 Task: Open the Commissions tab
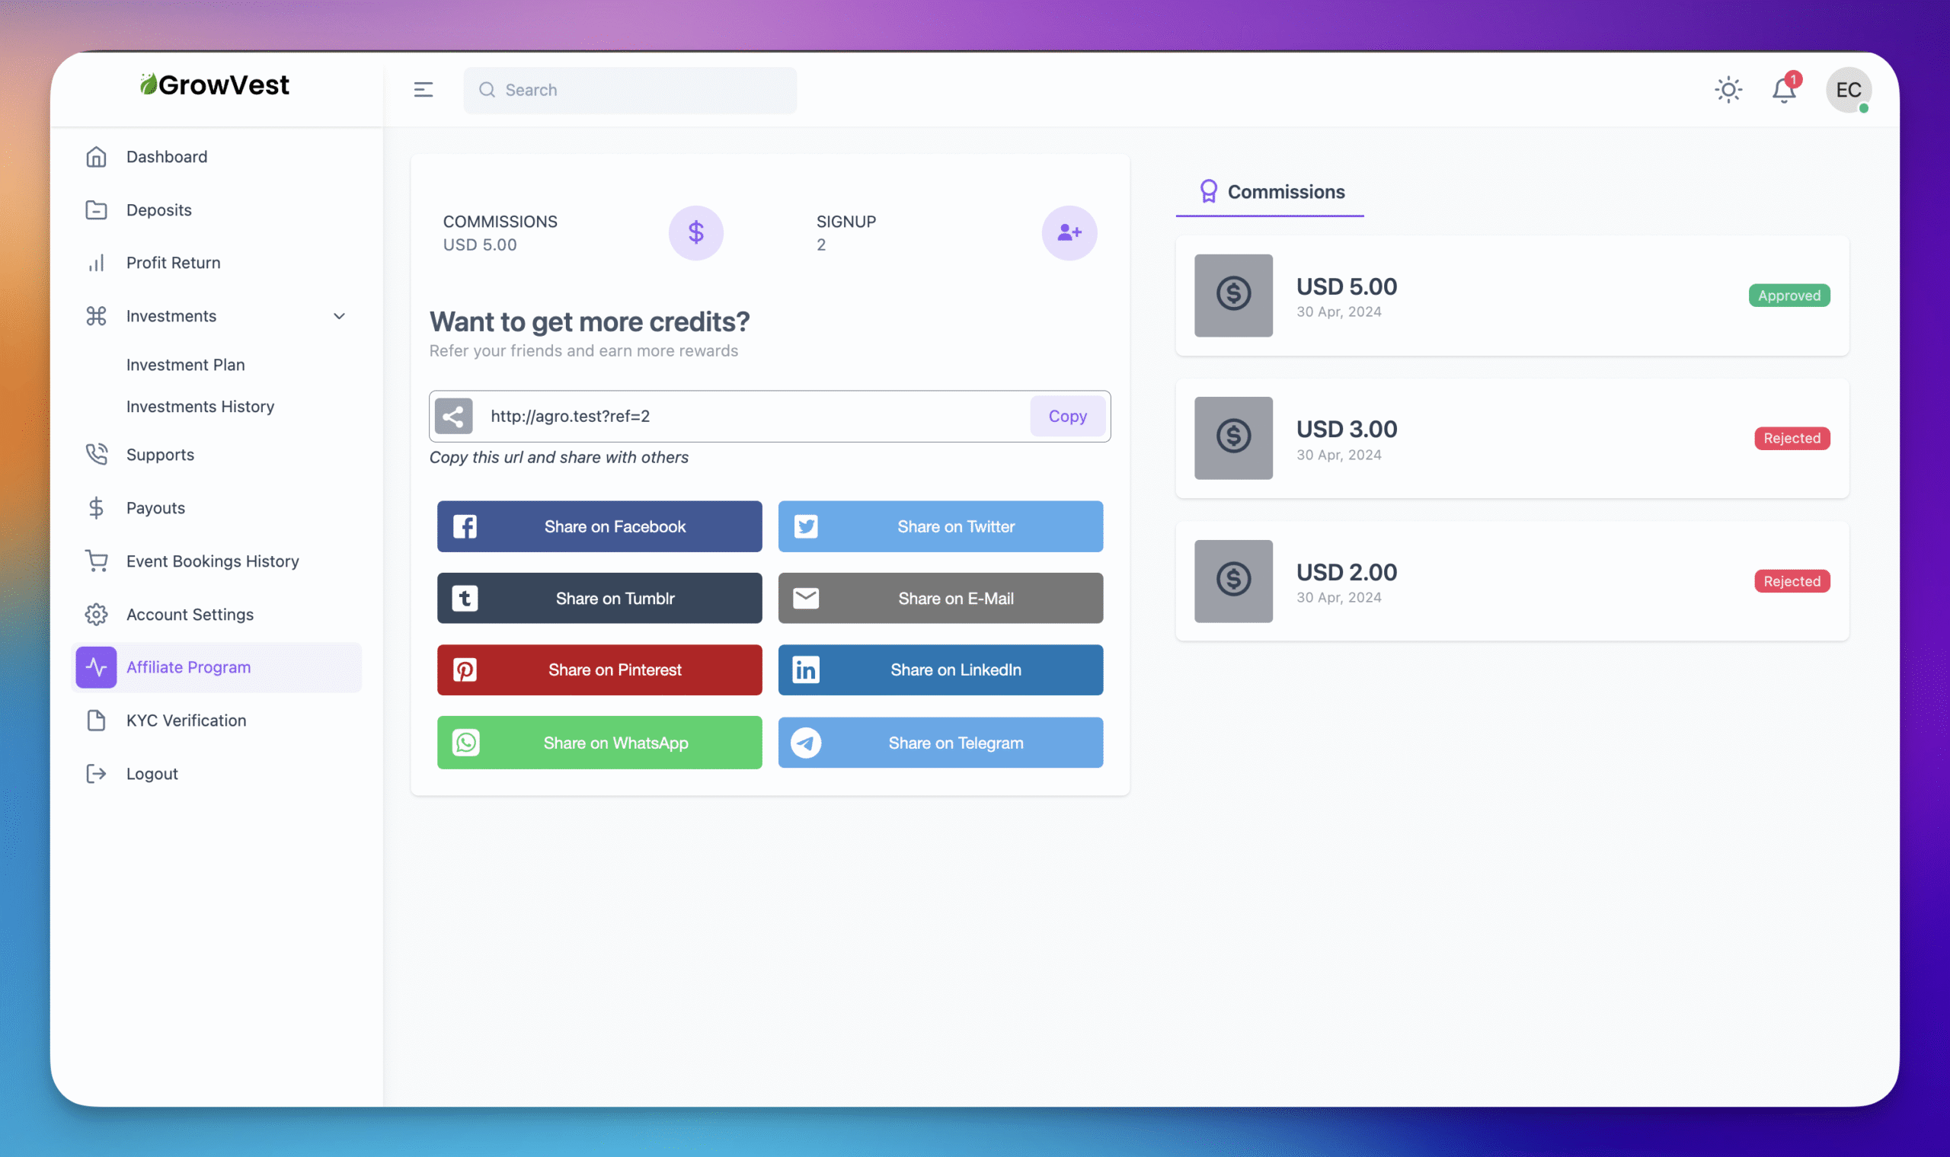[x=1285, y=192]
